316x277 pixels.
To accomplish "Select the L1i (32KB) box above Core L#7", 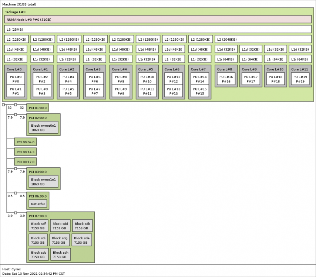I will 200,59.
